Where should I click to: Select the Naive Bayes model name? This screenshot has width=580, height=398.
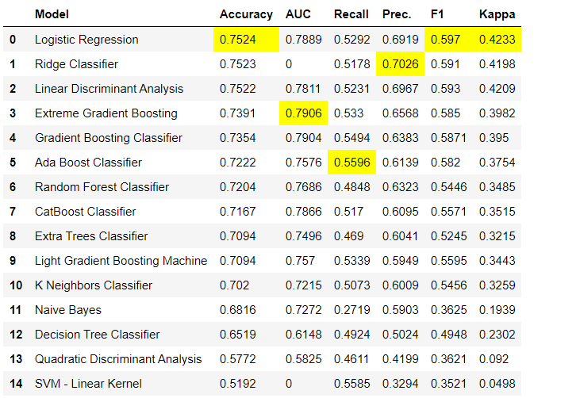(68, 310)
